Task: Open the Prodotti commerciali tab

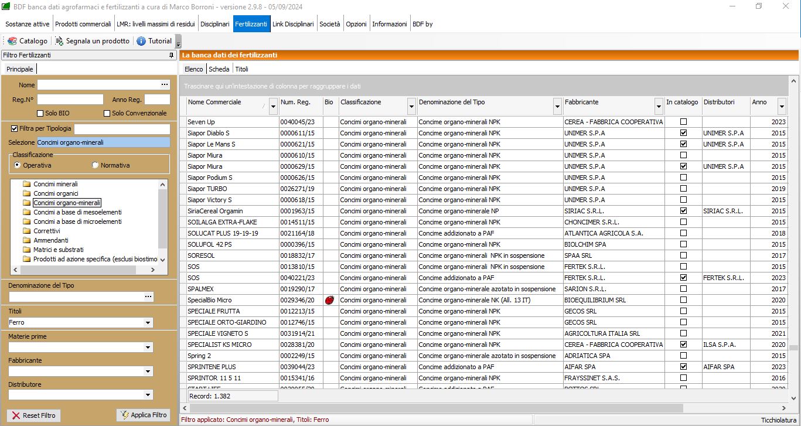Action: point(83,24)
